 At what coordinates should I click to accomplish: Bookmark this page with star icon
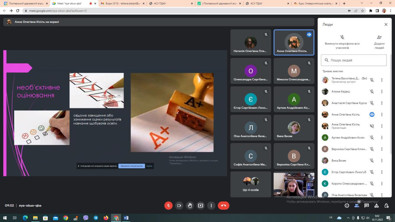[x=363, y=11]
